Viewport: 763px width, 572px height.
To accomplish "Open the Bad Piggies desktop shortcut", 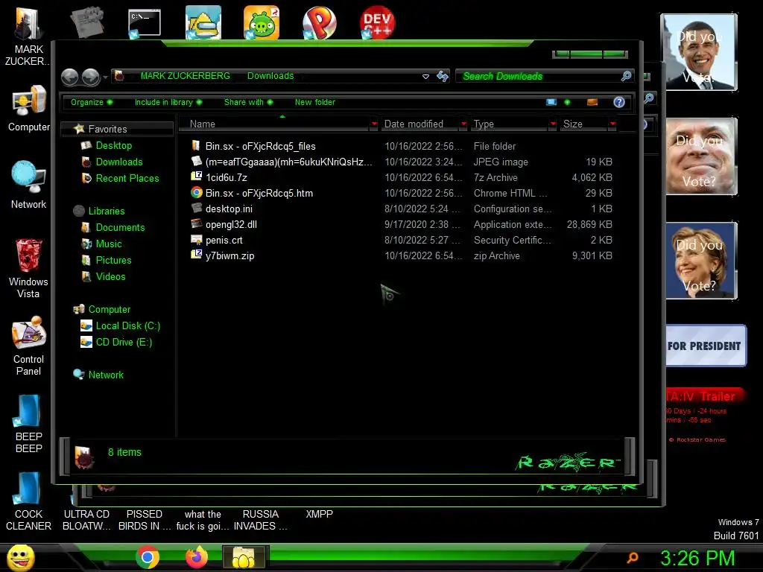I will click(262, 22).
